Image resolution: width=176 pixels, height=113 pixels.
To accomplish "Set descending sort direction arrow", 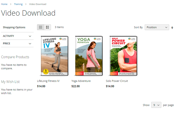I will point(172,28).
